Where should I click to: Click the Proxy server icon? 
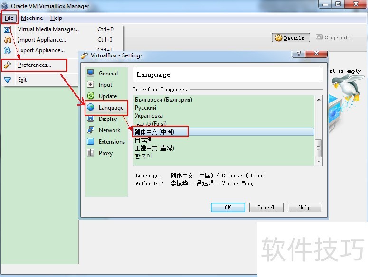pos(91,153)
